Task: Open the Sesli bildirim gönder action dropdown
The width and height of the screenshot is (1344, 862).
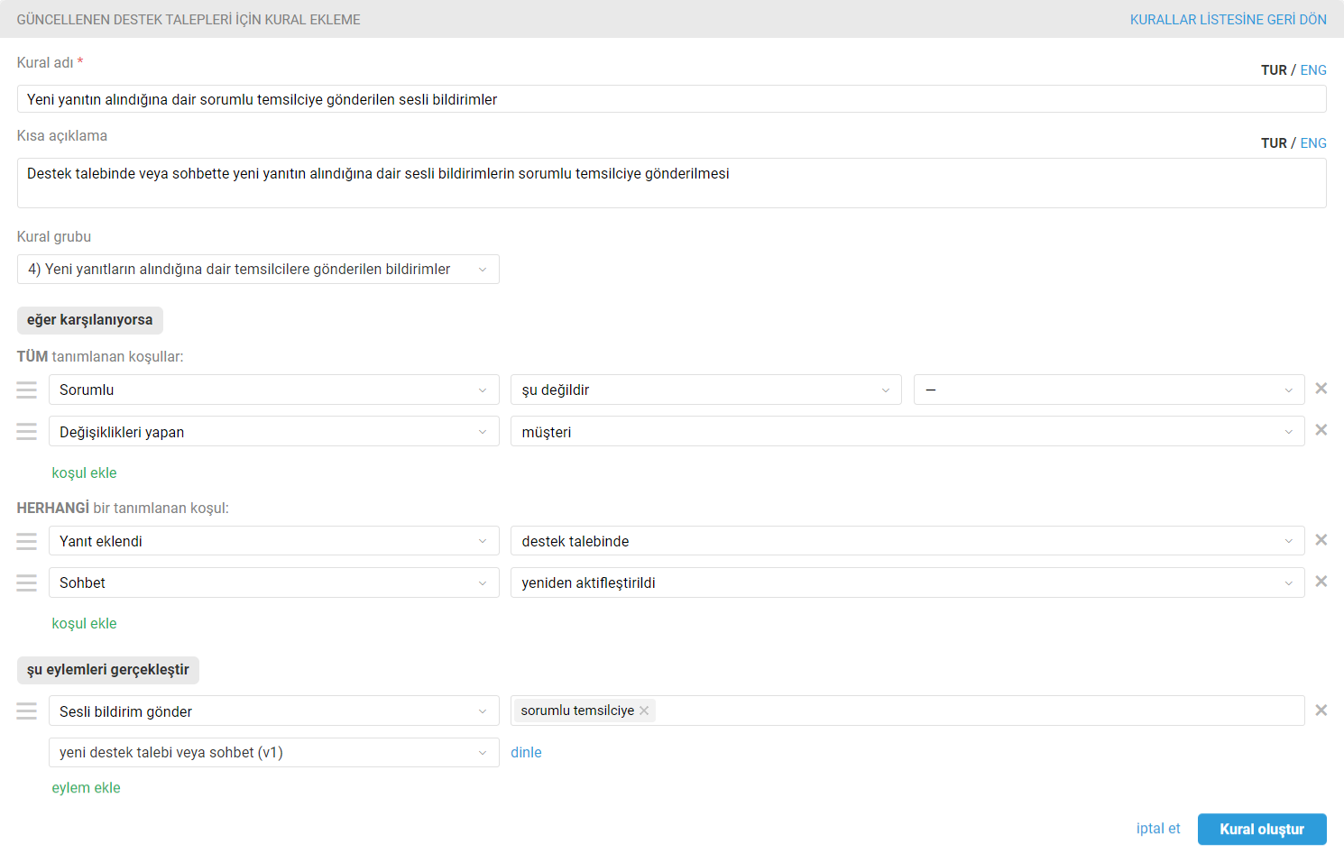Action: pos(274,711)
